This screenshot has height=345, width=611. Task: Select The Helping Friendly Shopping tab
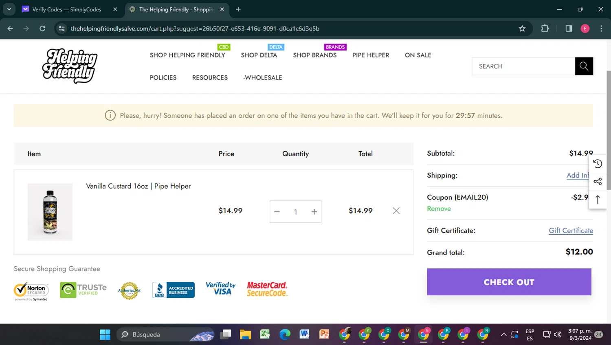pos(176,9)
